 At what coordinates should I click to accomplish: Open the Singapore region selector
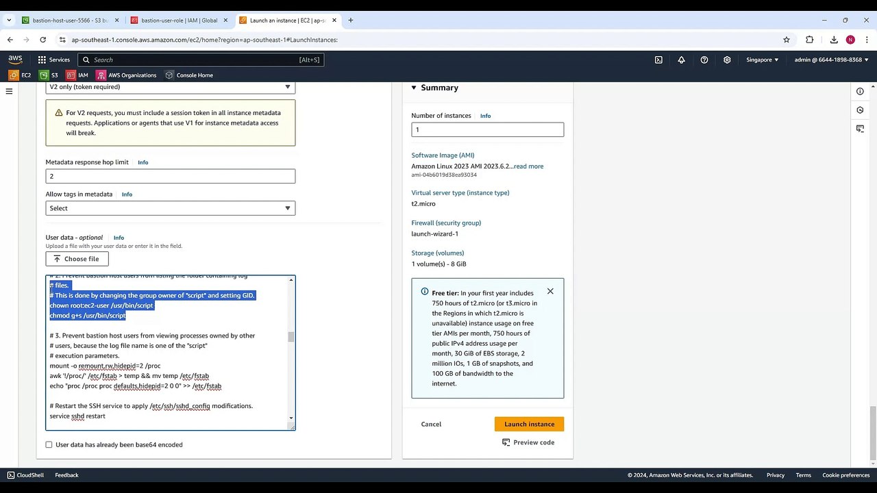point(762,60)
